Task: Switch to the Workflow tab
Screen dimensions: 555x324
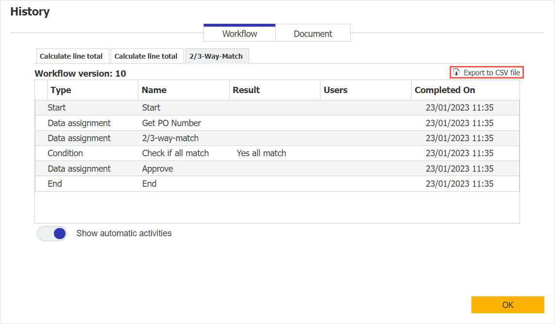Action: point(239,33)
